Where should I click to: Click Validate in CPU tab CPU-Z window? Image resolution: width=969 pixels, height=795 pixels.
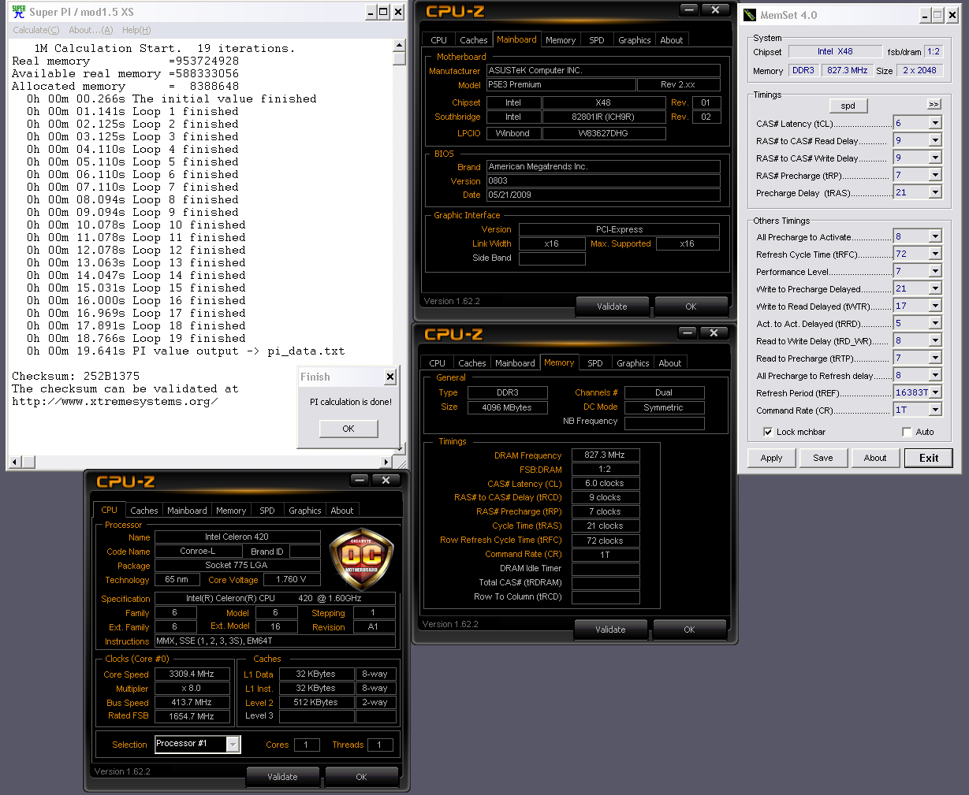point(282,777)
